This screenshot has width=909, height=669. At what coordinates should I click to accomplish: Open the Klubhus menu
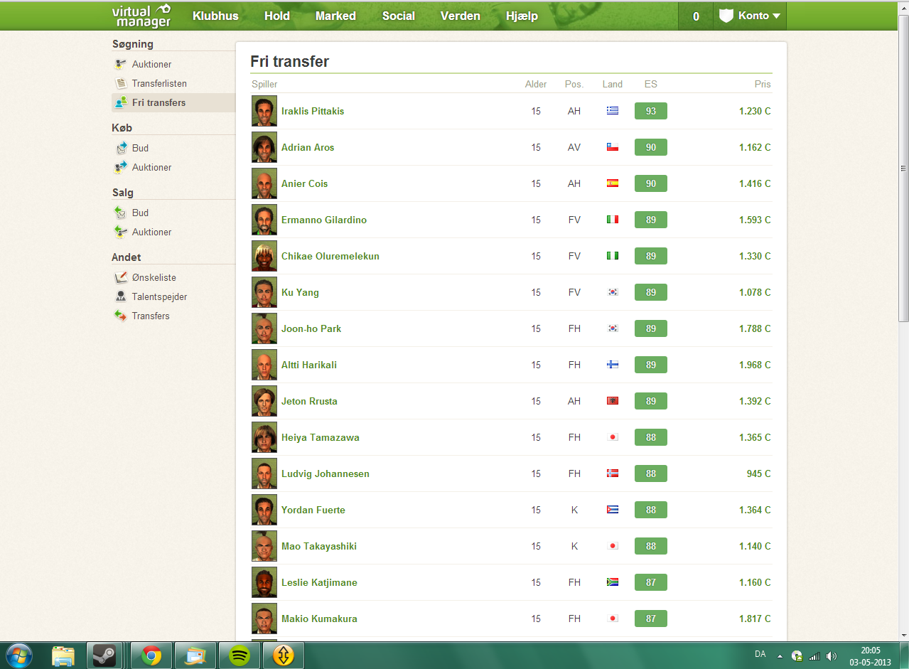215,16
